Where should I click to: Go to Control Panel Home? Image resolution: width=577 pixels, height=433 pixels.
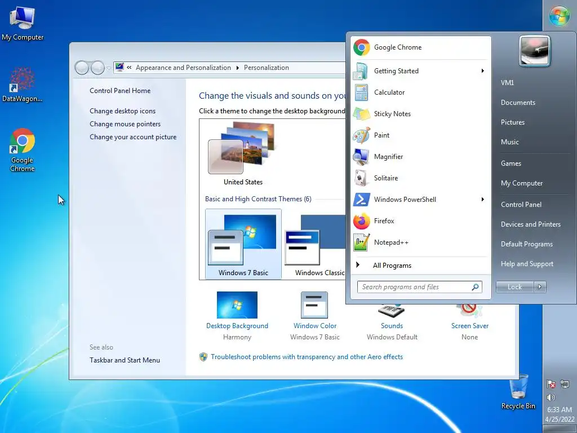(x=120, y=91)
